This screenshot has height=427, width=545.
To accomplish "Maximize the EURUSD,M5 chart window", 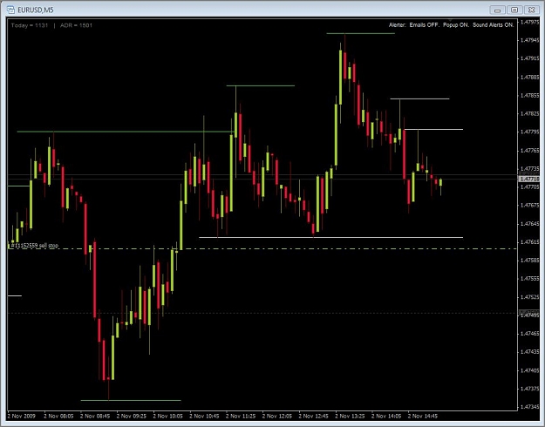I will [514, 10].
